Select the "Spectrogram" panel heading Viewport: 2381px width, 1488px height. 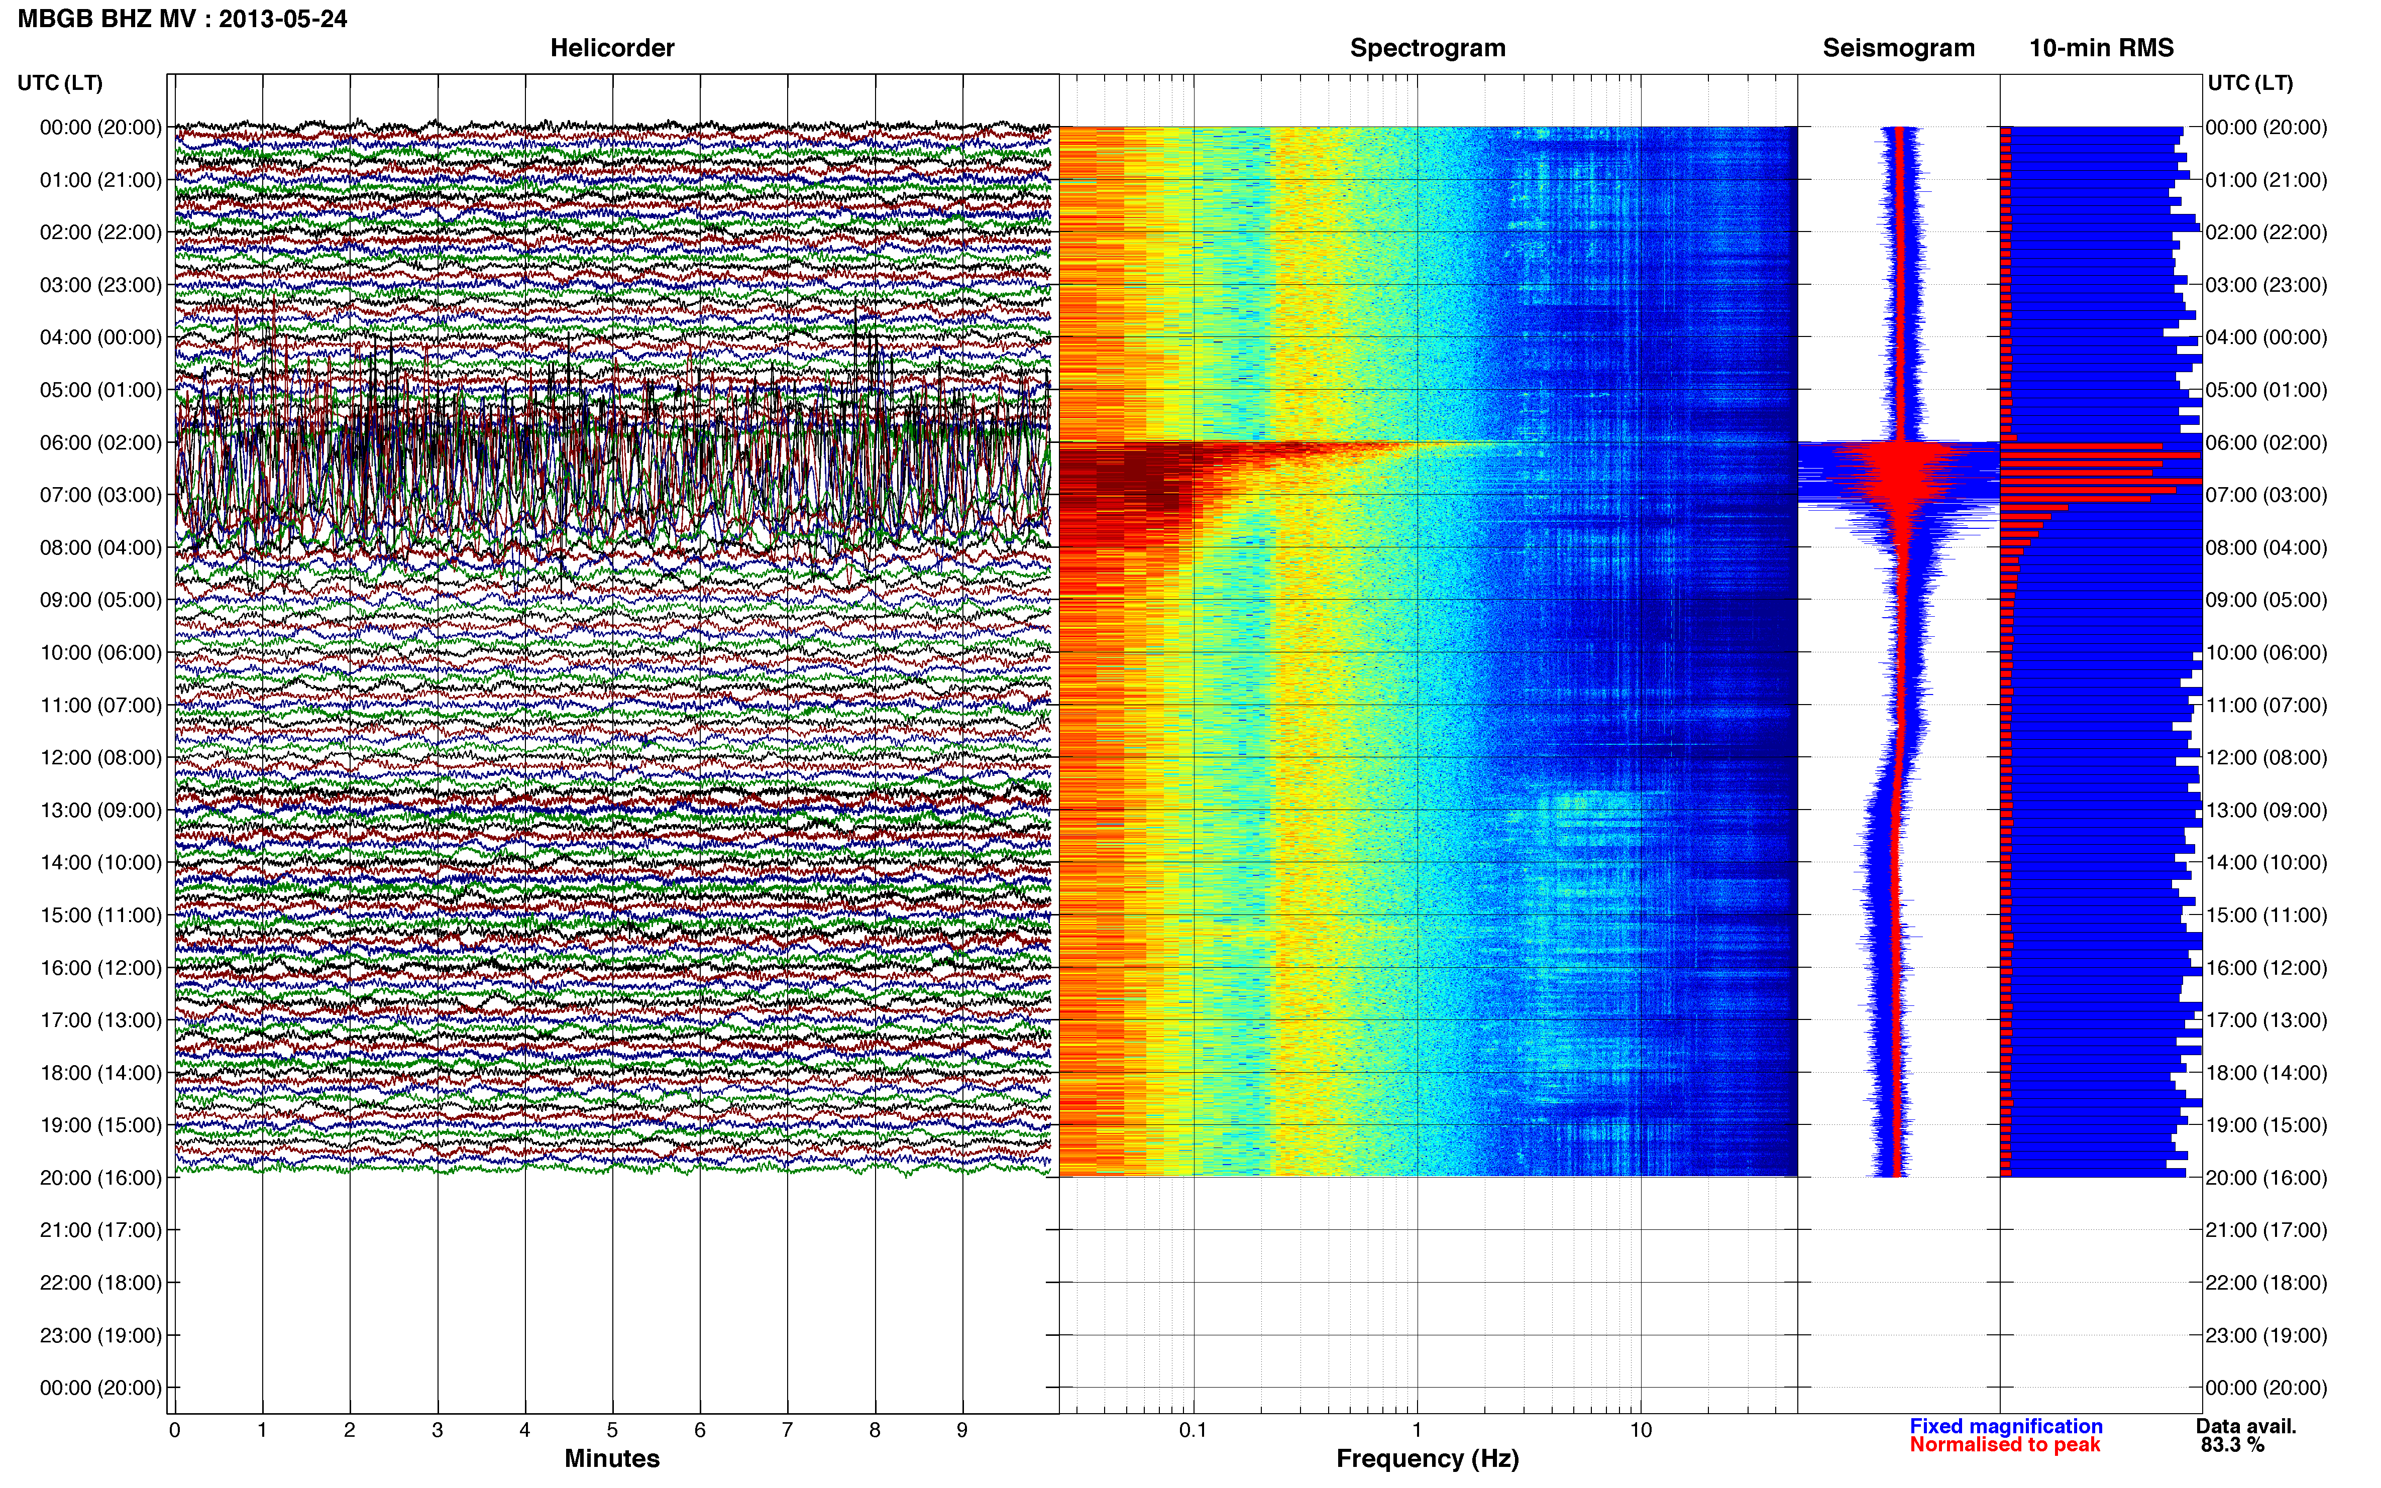[x=1427, y=48]
